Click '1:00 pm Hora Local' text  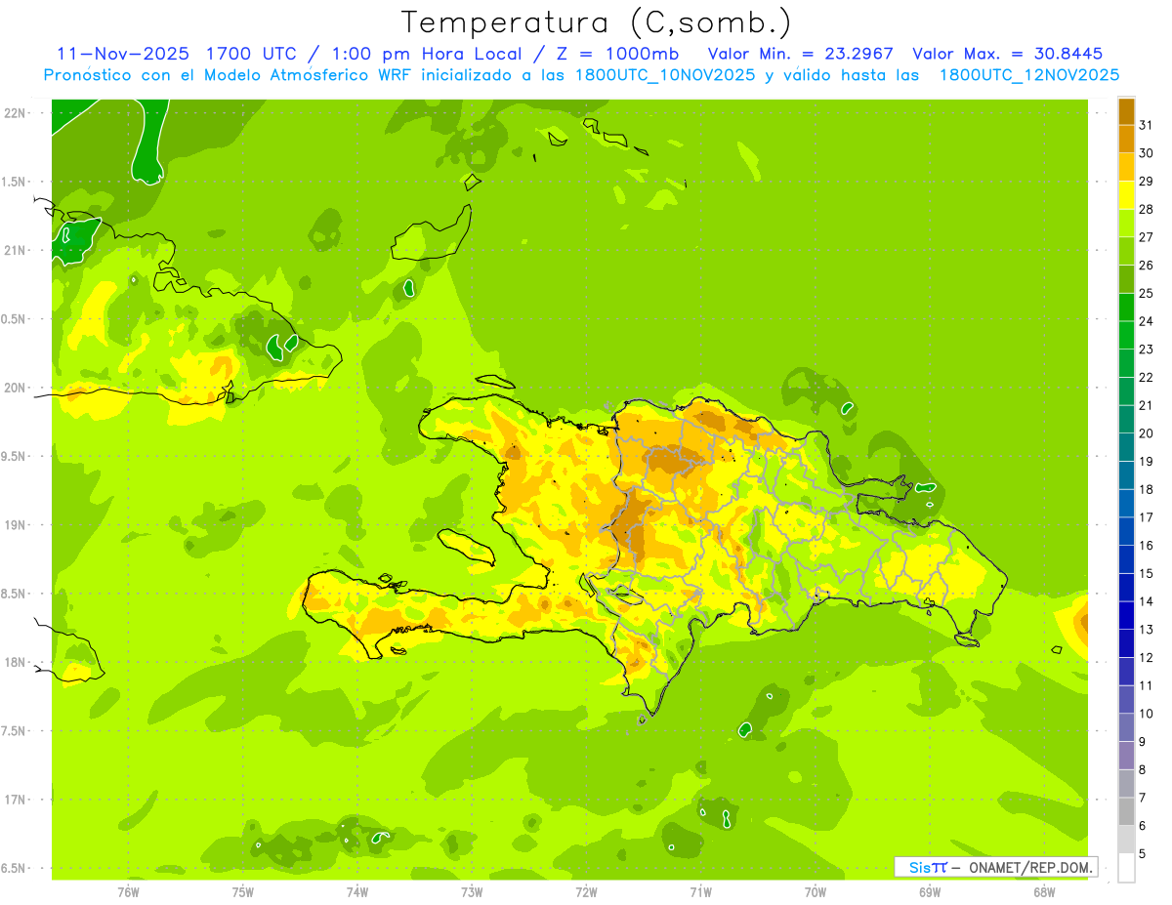pos(428,54)
